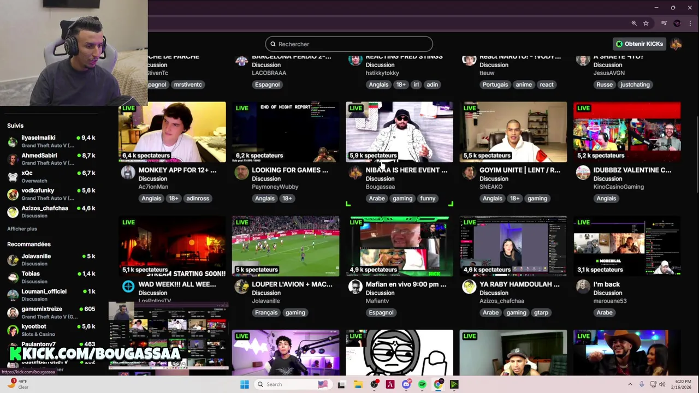Open Jolavanille recommended channel
Viewport: 699px width, 393px height.
pyautogui.click(x=51, y=260)
